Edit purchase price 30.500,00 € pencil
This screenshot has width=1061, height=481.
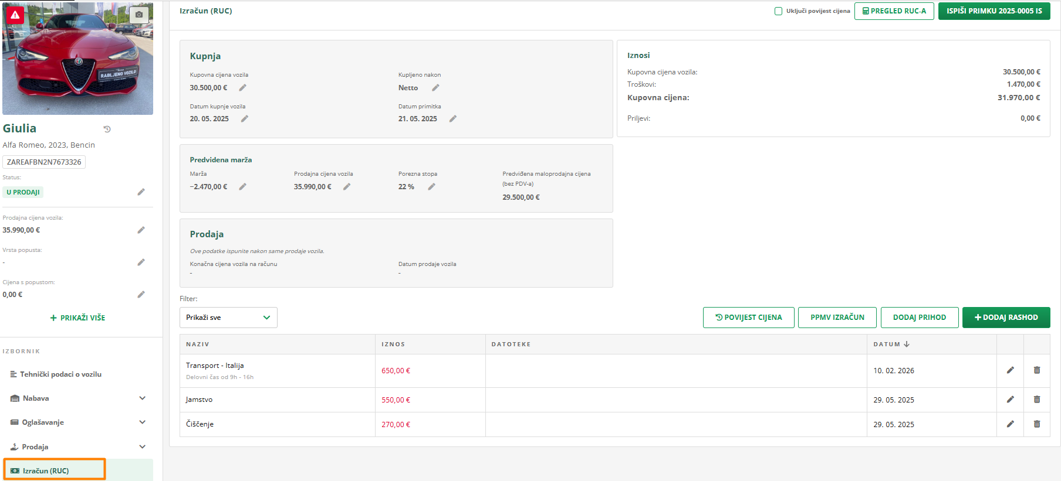pyautogui.click(x=242, y=88)
